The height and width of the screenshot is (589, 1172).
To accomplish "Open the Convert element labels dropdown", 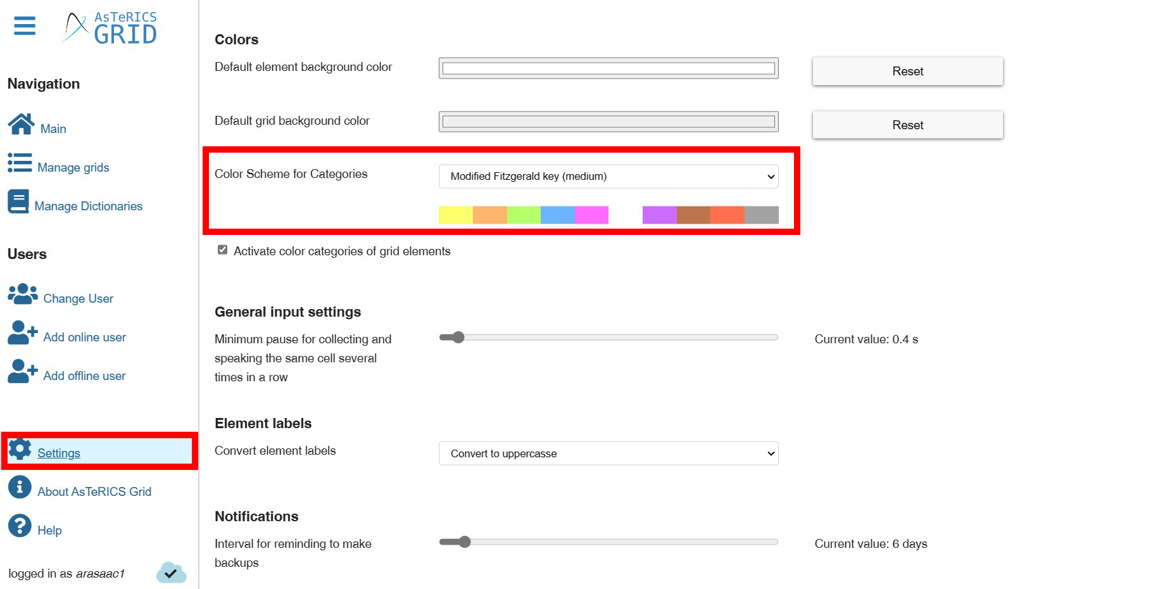I will tap(608, 453).
